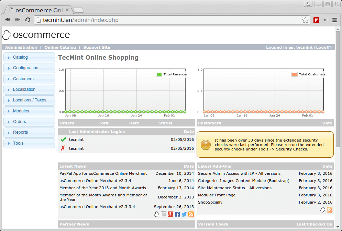
Task: Open the Chrome hamburger menu
Action: coord(334,20)
